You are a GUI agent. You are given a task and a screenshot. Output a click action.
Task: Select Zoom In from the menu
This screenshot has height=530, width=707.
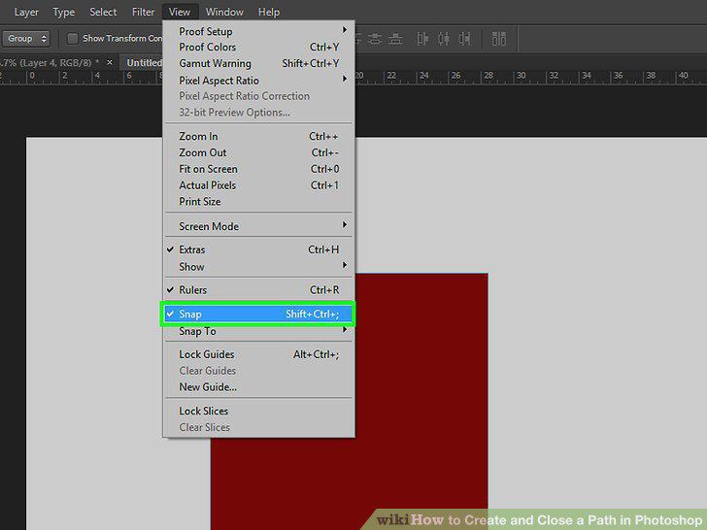point(258,136)
